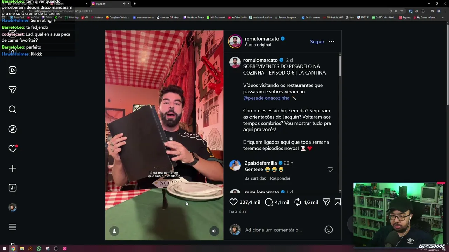Open the hamburger More menu in sidebar

(13, 227)
